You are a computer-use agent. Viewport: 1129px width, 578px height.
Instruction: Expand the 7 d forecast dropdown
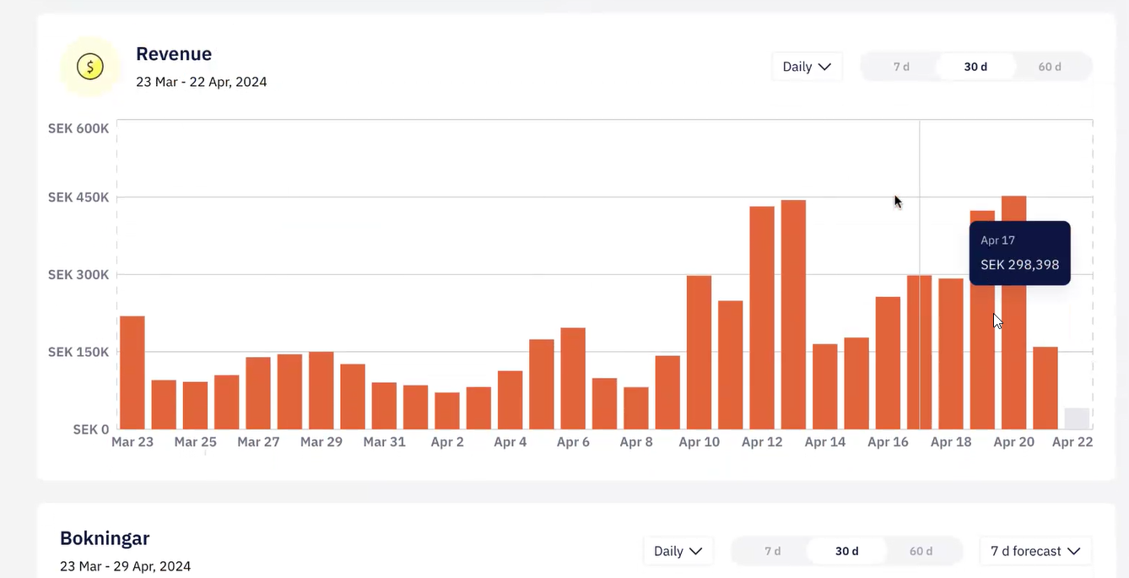pyautogui.click(x=1035, y=551)
